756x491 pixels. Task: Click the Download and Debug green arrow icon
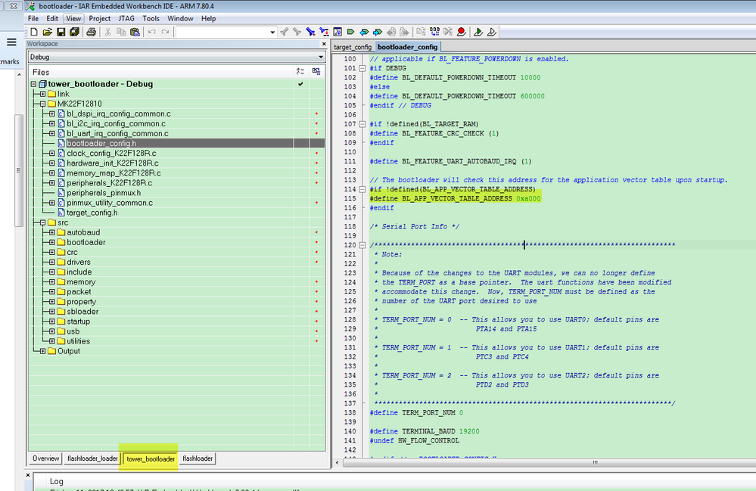coord(478,32)
